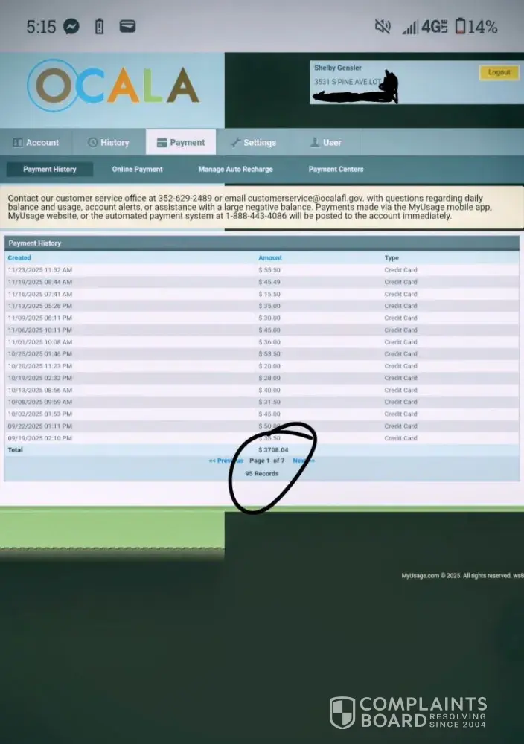The image size is (524, 744).
Task: Tap the wallet card notification icon
Action: (x=127, y=26)
